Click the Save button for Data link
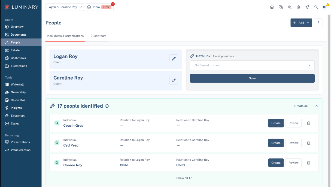Image resolution: width=331 pixels, height=187 pixels. 252,78
